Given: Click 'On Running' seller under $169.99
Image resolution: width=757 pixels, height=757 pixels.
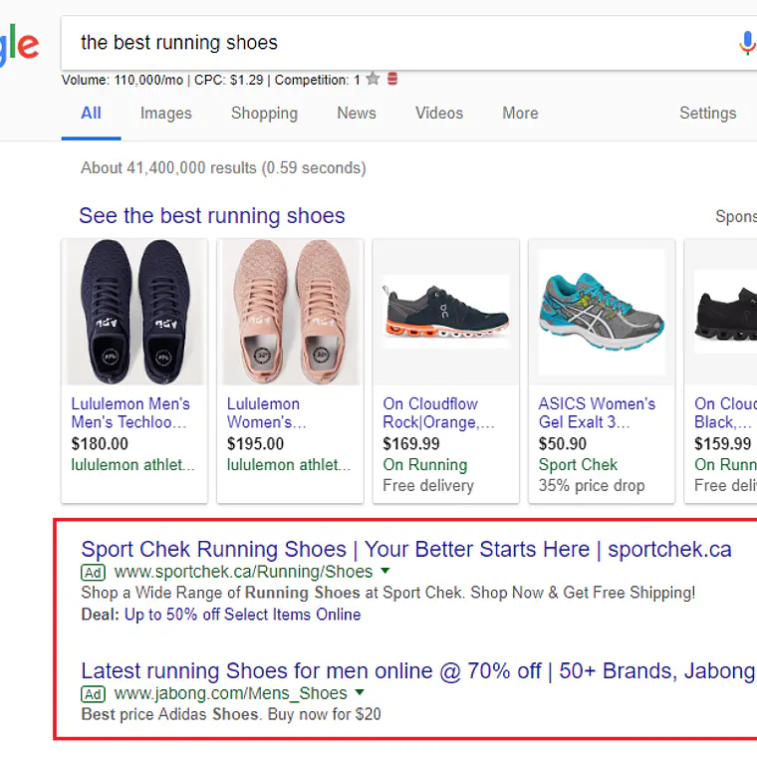Looking at the screenshot, I should tap(425, 464).
